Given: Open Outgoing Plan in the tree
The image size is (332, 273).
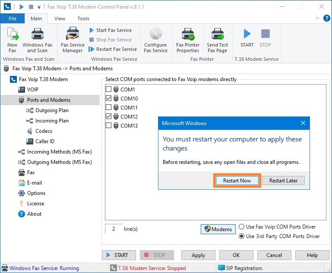Looking at the screenshot, I should point(52,110).
